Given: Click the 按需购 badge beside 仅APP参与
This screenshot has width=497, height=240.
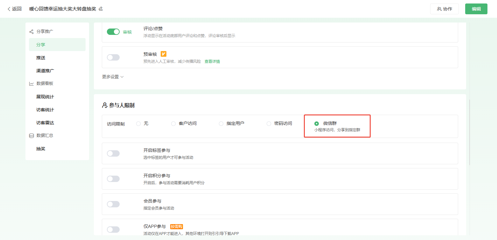Looking at the screenshot, I should coord(177,227).
